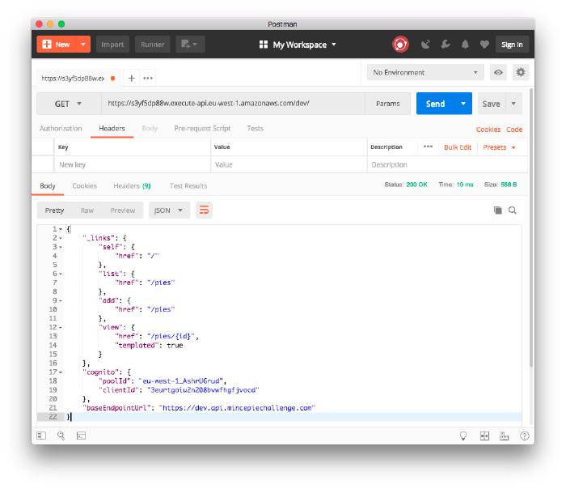
Task: Click the heart icon in header
Action: point(484,45)
